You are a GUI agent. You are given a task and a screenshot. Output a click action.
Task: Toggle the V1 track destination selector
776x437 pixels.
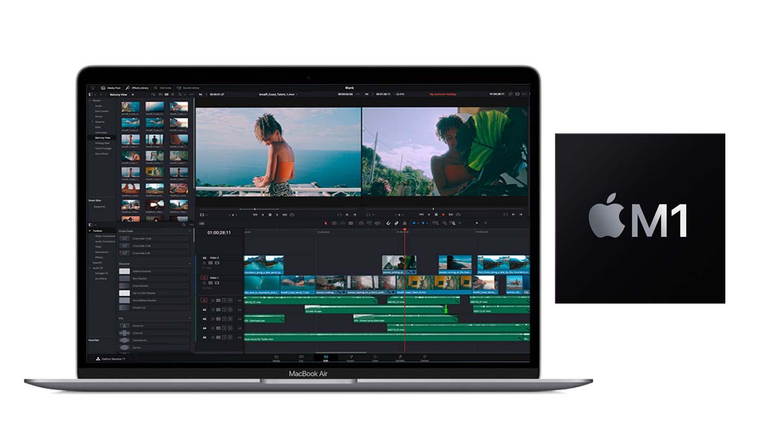[x=205, y=278]
